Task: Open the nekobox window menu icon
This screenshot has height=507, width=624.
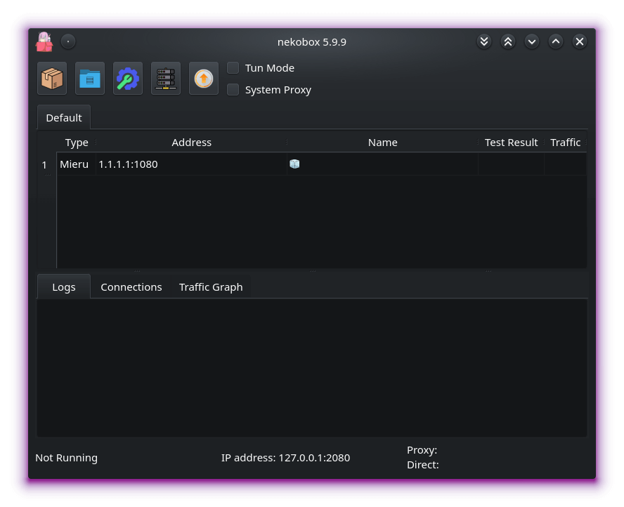Action: pyautogui.click(x=44, y=42)
